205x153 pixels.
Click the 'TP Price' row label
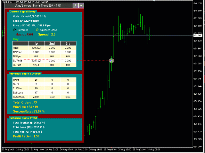[x=17, y=52]
